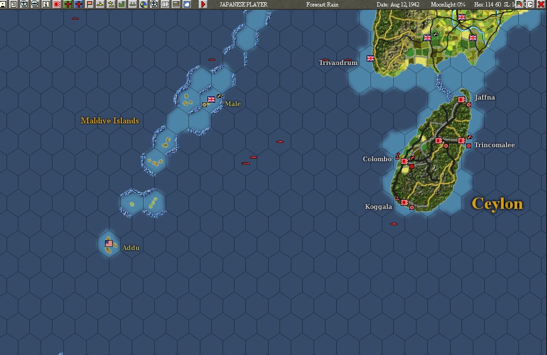Click the double yellow ships toolbar icon
Viewport: 547px width, 355px height.
(x=111, y=4)
